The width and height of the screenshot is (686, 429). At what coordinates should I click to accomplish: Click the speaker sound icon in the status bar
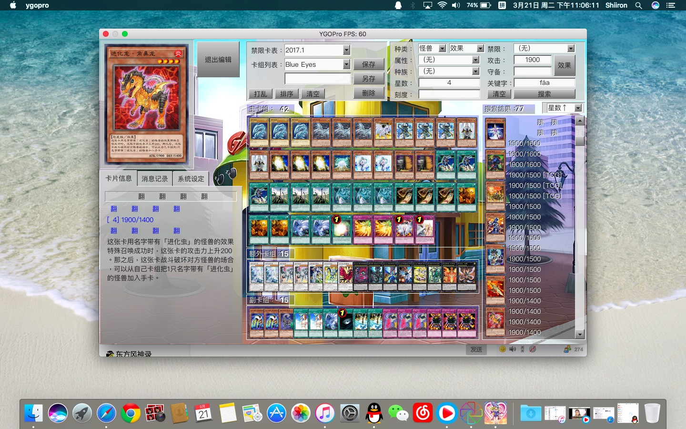[x=512, y=349]
